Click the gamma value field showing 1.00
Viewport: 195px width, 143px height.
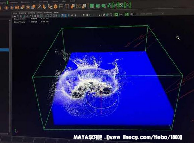pyautogui.click(x=131, y=14)
